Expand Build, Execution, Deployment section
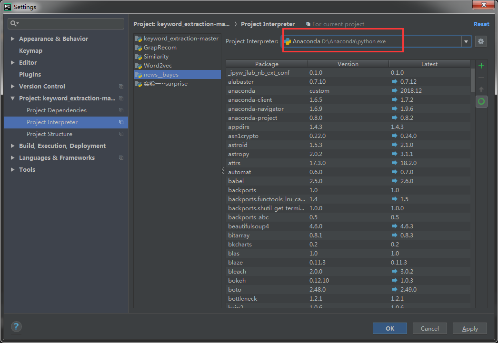The width and height of the screenshot is (498, 343). pos(13,146)
